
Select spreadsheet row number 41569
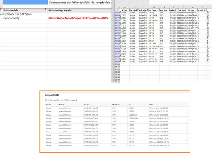(117, 15)
